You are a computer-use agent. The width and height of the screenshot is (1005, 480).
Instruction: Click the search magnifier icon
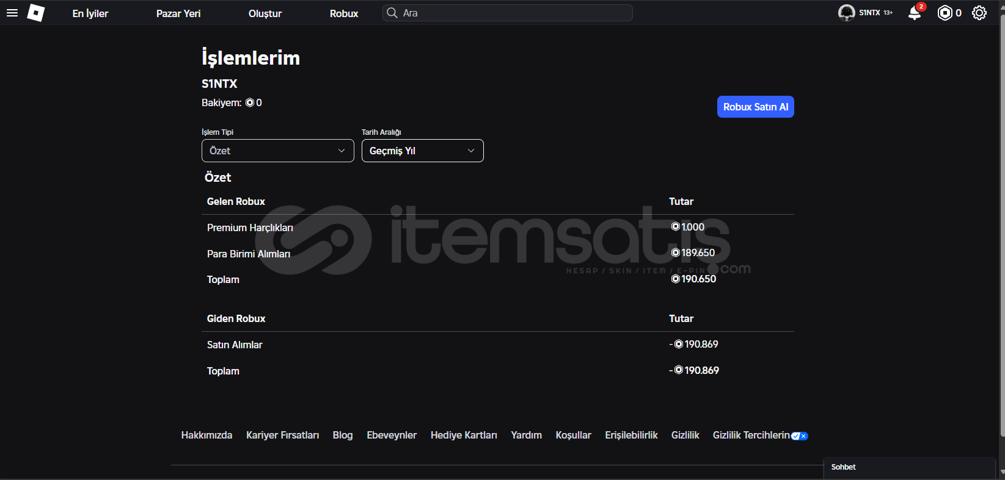[392, 13]
